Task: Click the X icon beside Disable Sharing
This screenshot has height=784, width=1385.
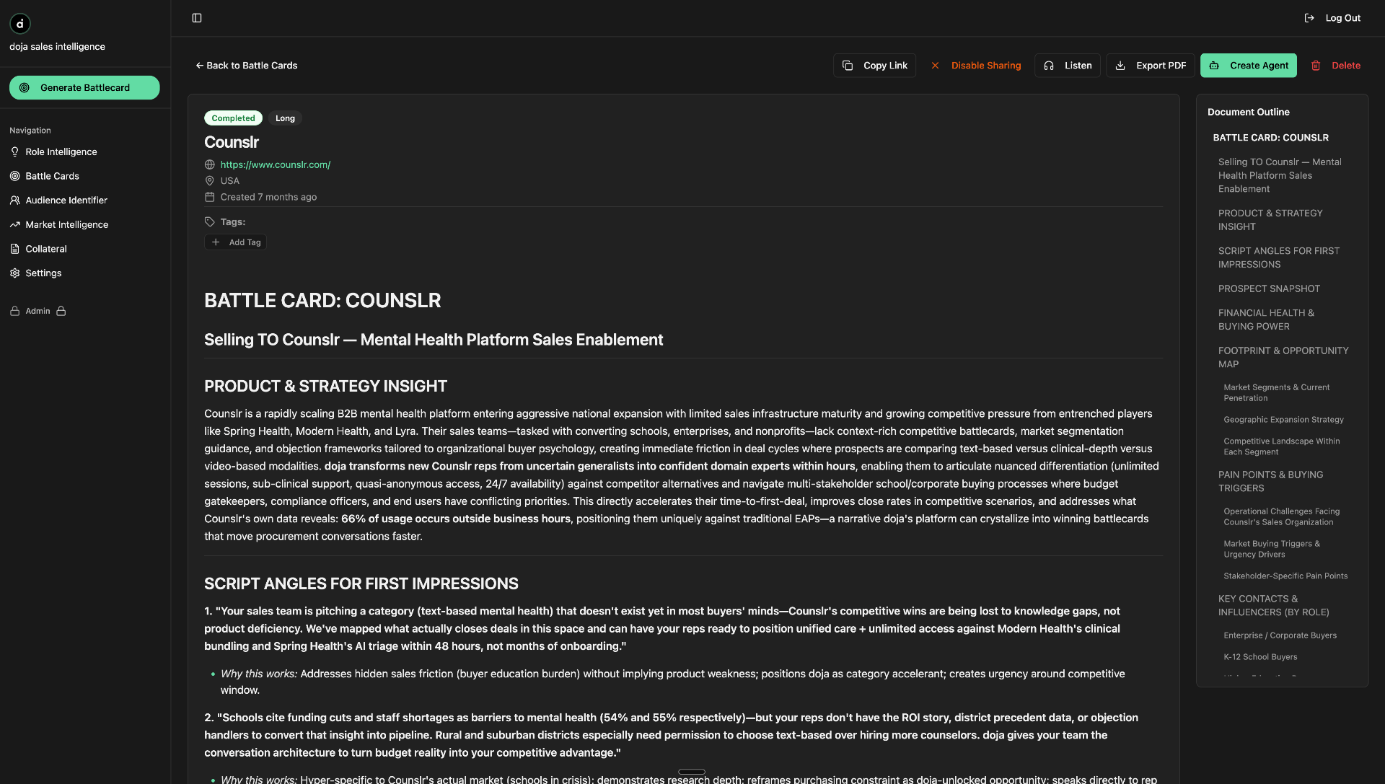Action: [x=935, y=66]
